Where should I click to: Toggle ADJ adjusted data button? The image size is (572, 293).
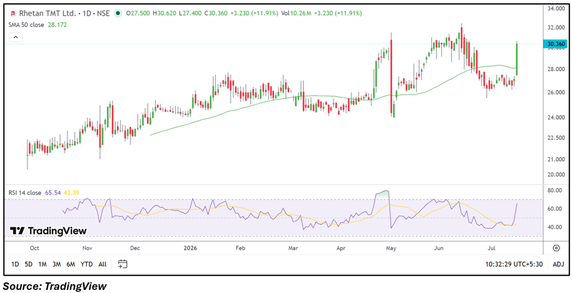558,264
